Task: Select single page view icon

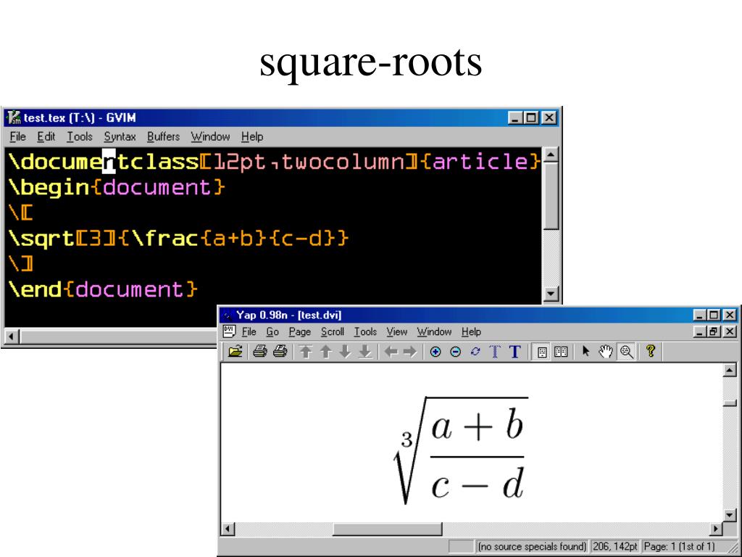Action: 542,352
